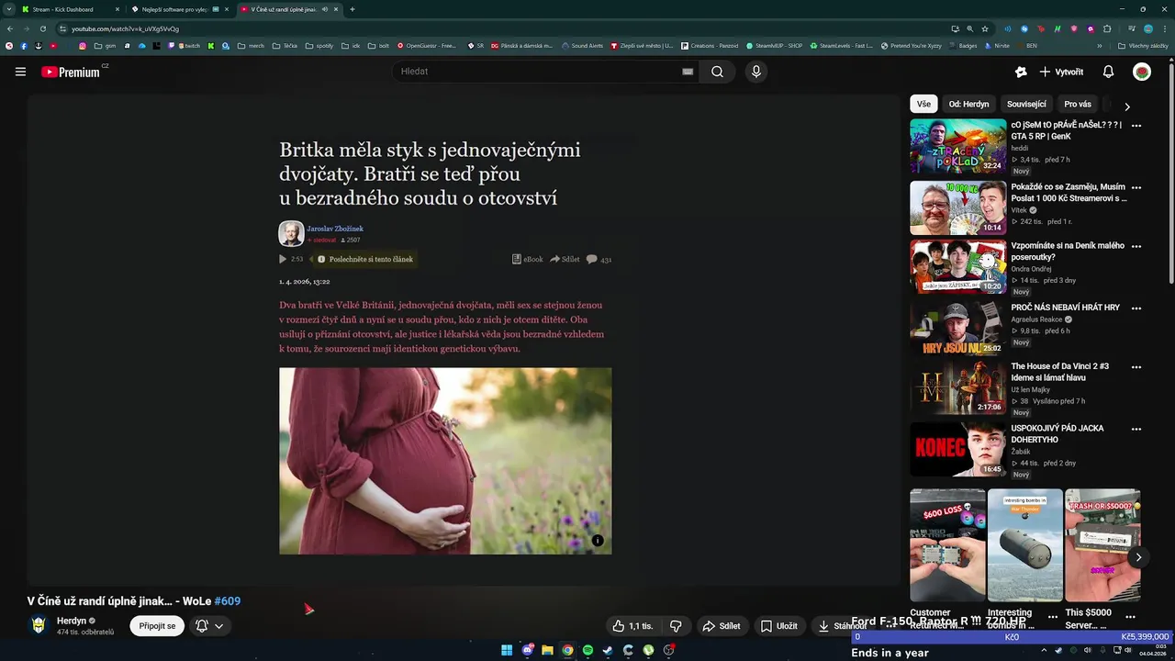Click the Sdílet share button
Viewport: 1175px width, 661px height.
(722, 626)
